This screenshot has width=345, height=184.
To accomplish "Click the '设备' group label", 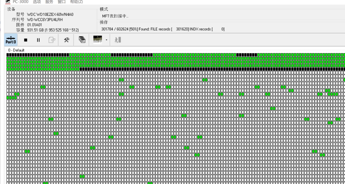I will click(x=11, y=9).
